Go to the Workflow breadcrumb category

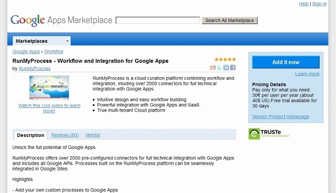tap(54, 51)
